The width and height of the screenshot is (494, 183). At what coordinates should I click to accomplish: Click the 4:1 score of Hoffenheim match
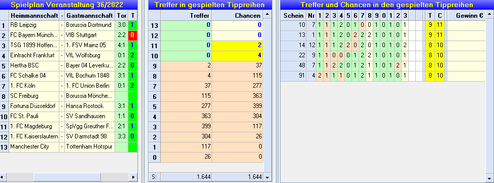coord(122,45)
